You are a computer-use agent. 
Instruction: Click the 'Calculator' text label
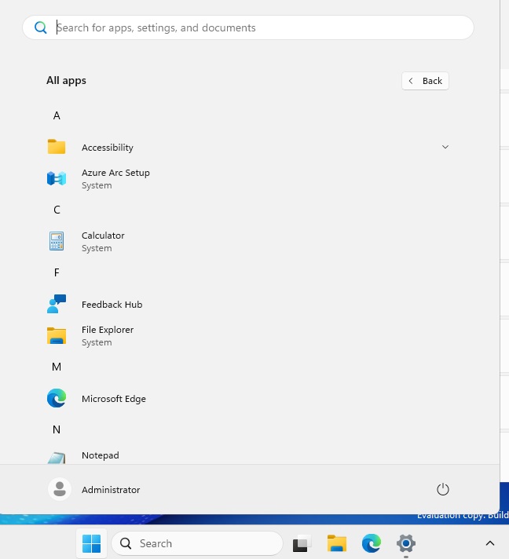tap(103, 236)
